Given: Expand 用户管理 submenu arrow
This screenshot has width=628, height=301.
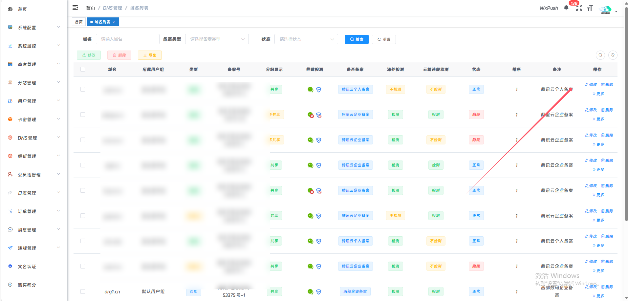Looking at the screenshot, I should [x=58, y=101].
